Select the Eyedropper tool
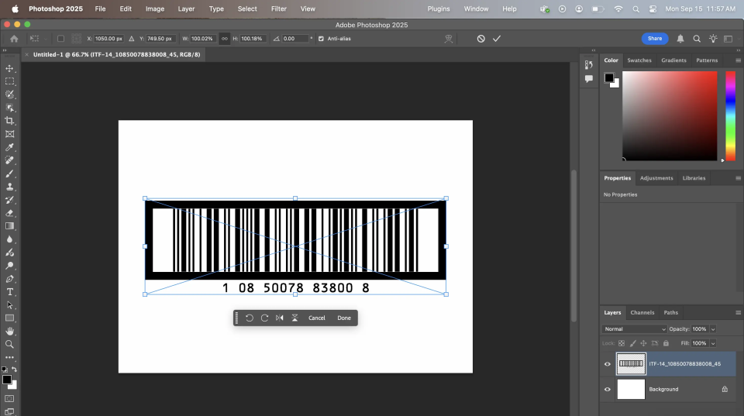The image size is (744, 416). (x=9, y=147)
